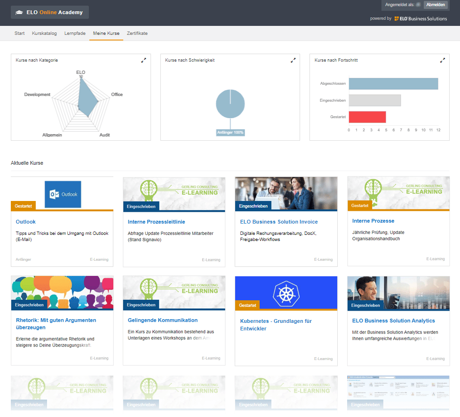Image resolution: width=460 pixels, height=417 pixels.
Task: Click the Aktuelle Kurse heading
Action: 27,163
